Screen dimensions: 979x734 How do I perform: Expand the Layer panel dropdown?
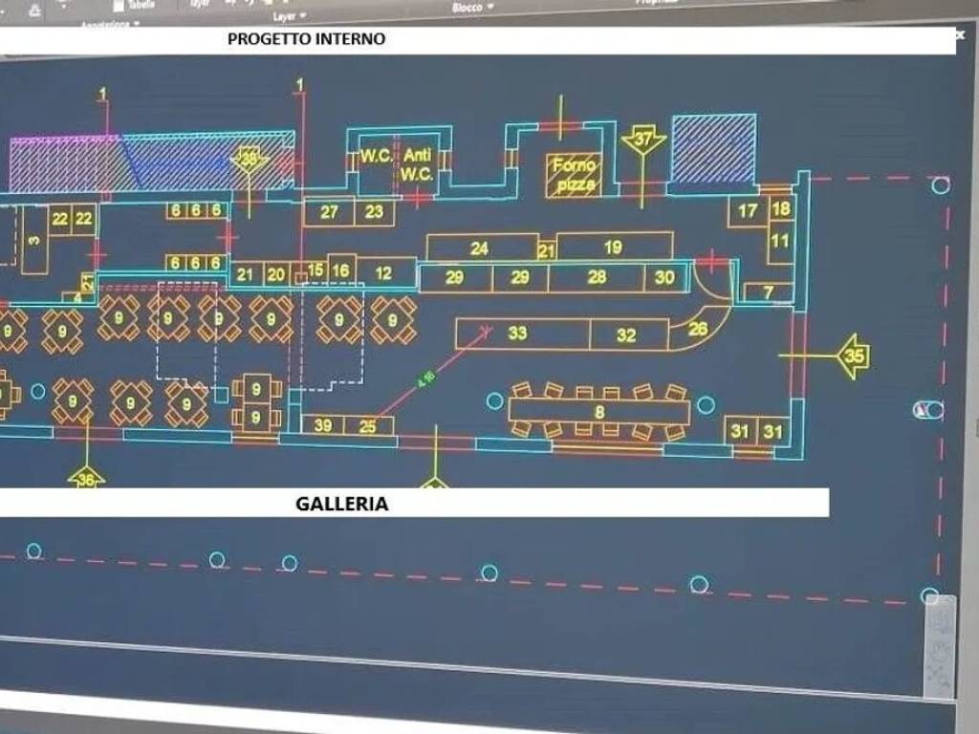(290, 16)
